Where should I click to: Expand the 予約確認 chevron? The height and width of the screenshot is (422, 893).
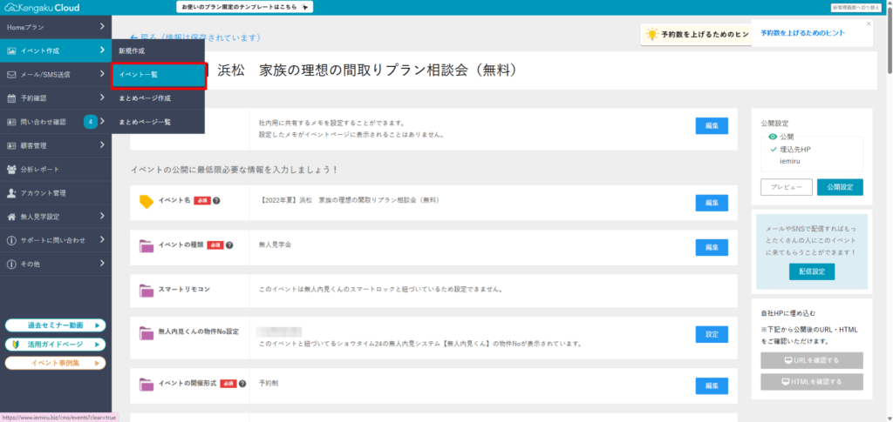click(x=102, y=97)
